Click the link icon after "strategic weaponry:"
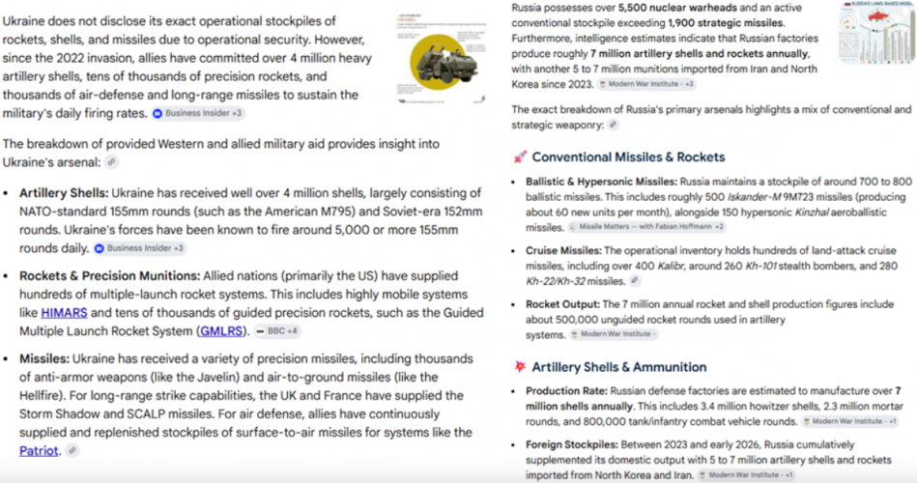The width and height of the screenshot is (917, 483). point(613,126)
